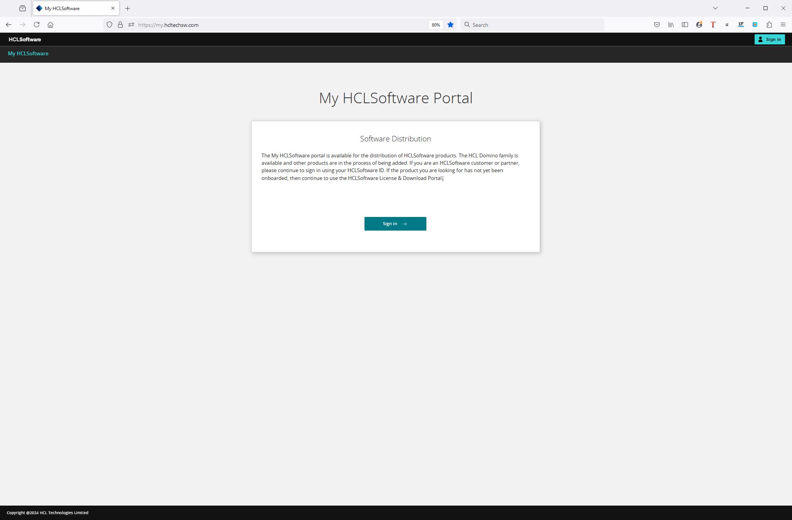Reload the current page
The image size is (792, 520).
tap(37, 25)
